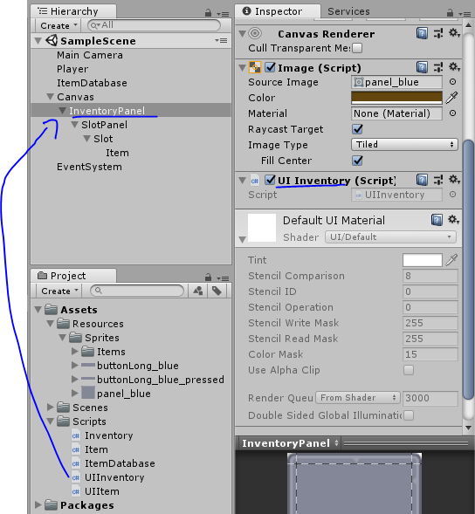The height and width of the screenshot is (514, 475).
Task: Click the Hierarchy panel lock icon
Action: pos(208,13)
